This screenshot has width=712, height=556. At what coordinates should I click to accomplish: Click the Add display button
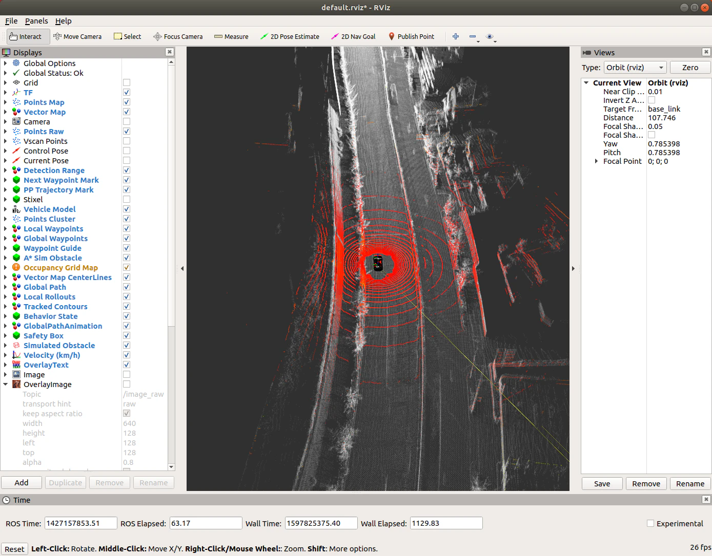pos(22,482)
